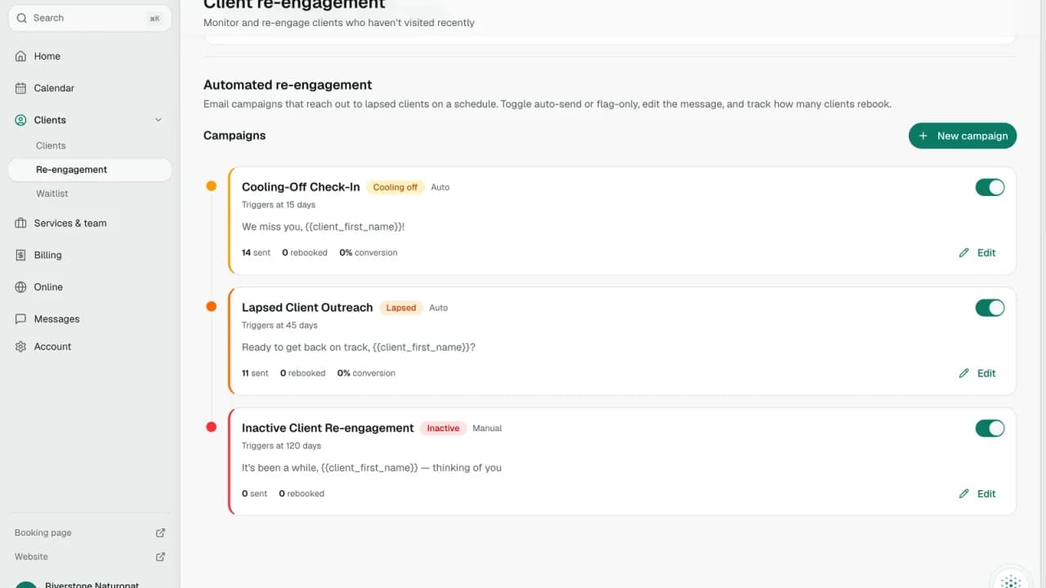This screenshot has width=1046, height=588.
Task: Click the Clients person icon
Action: click(x=20, y=120)
